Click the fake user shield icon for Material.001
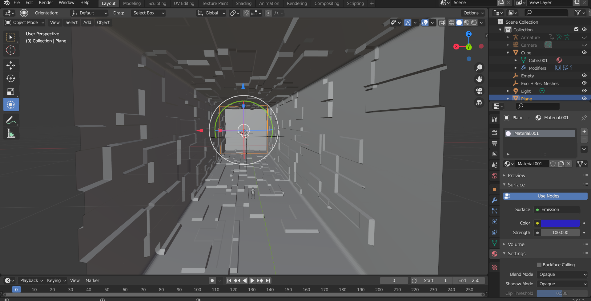 coord(553,164)
